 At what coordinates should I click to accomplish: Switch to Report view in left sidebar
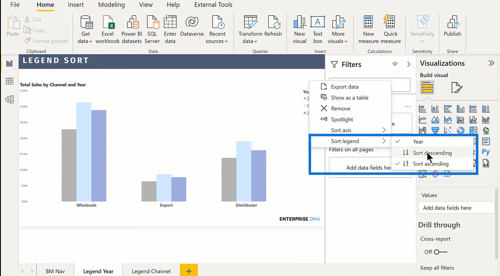click(10, 63)
